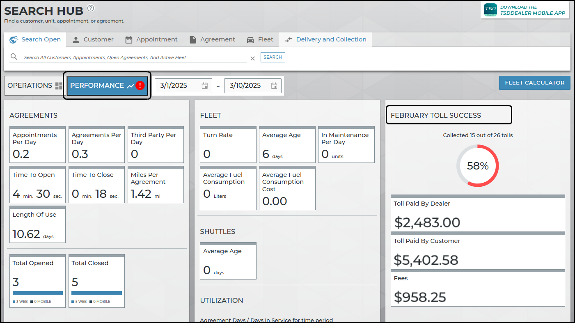Click the red alert icon on Performance

pos(140,85)
